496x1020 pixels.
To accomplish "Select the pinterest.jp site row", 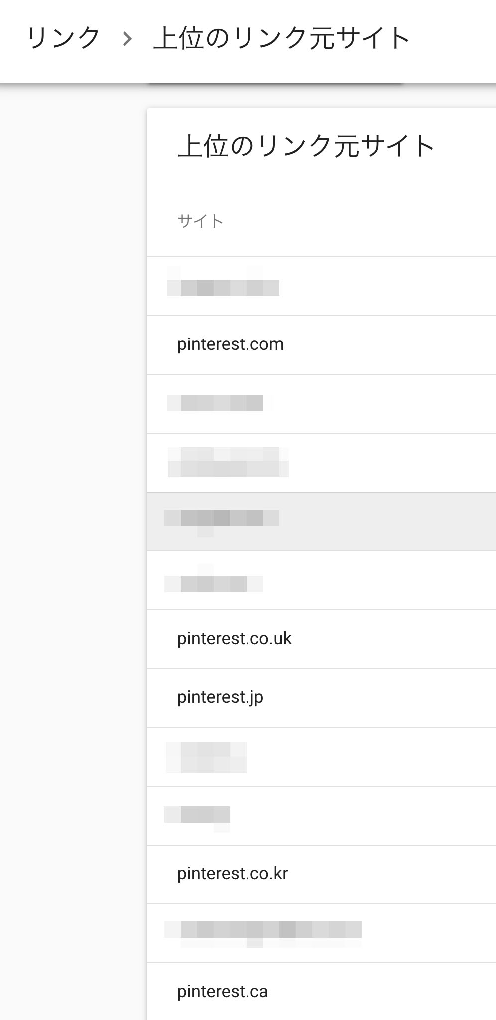I will click(220, 697).
